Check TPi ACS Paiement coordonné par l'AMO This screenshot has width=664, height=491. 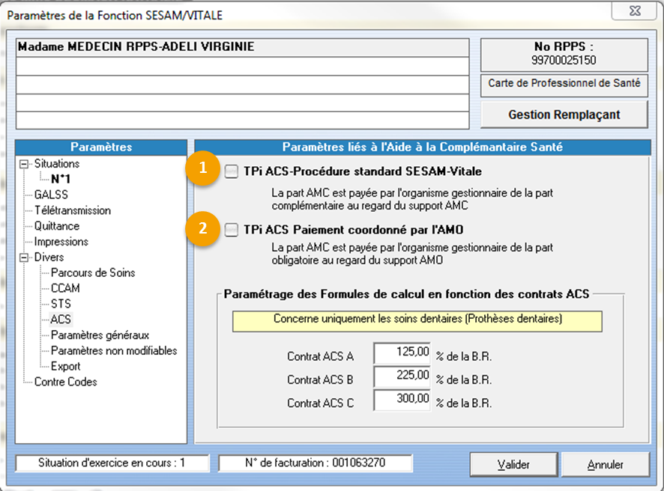[x=232, y=230]
